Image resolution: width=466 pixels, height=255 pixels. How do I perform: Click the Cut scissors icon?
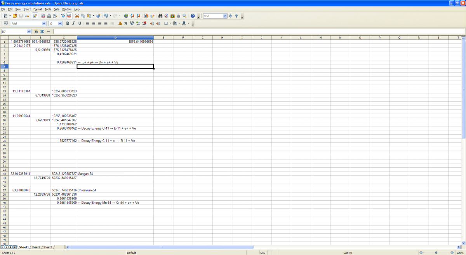pyautogui.click(x=77, y=16)
